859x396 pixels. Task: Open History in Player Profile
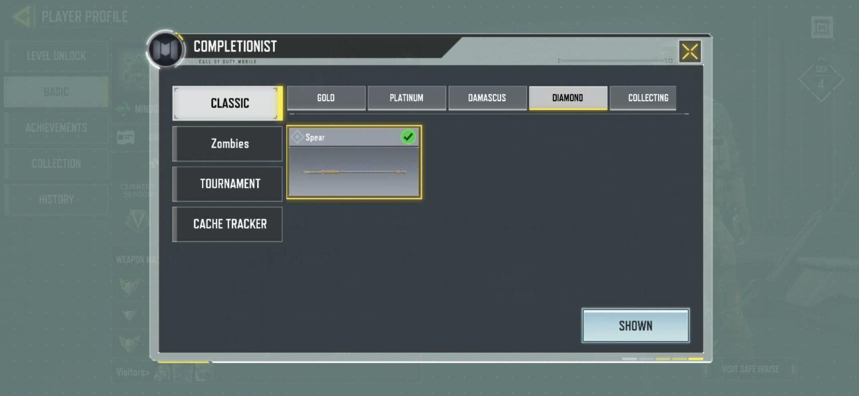coord(56,199)
